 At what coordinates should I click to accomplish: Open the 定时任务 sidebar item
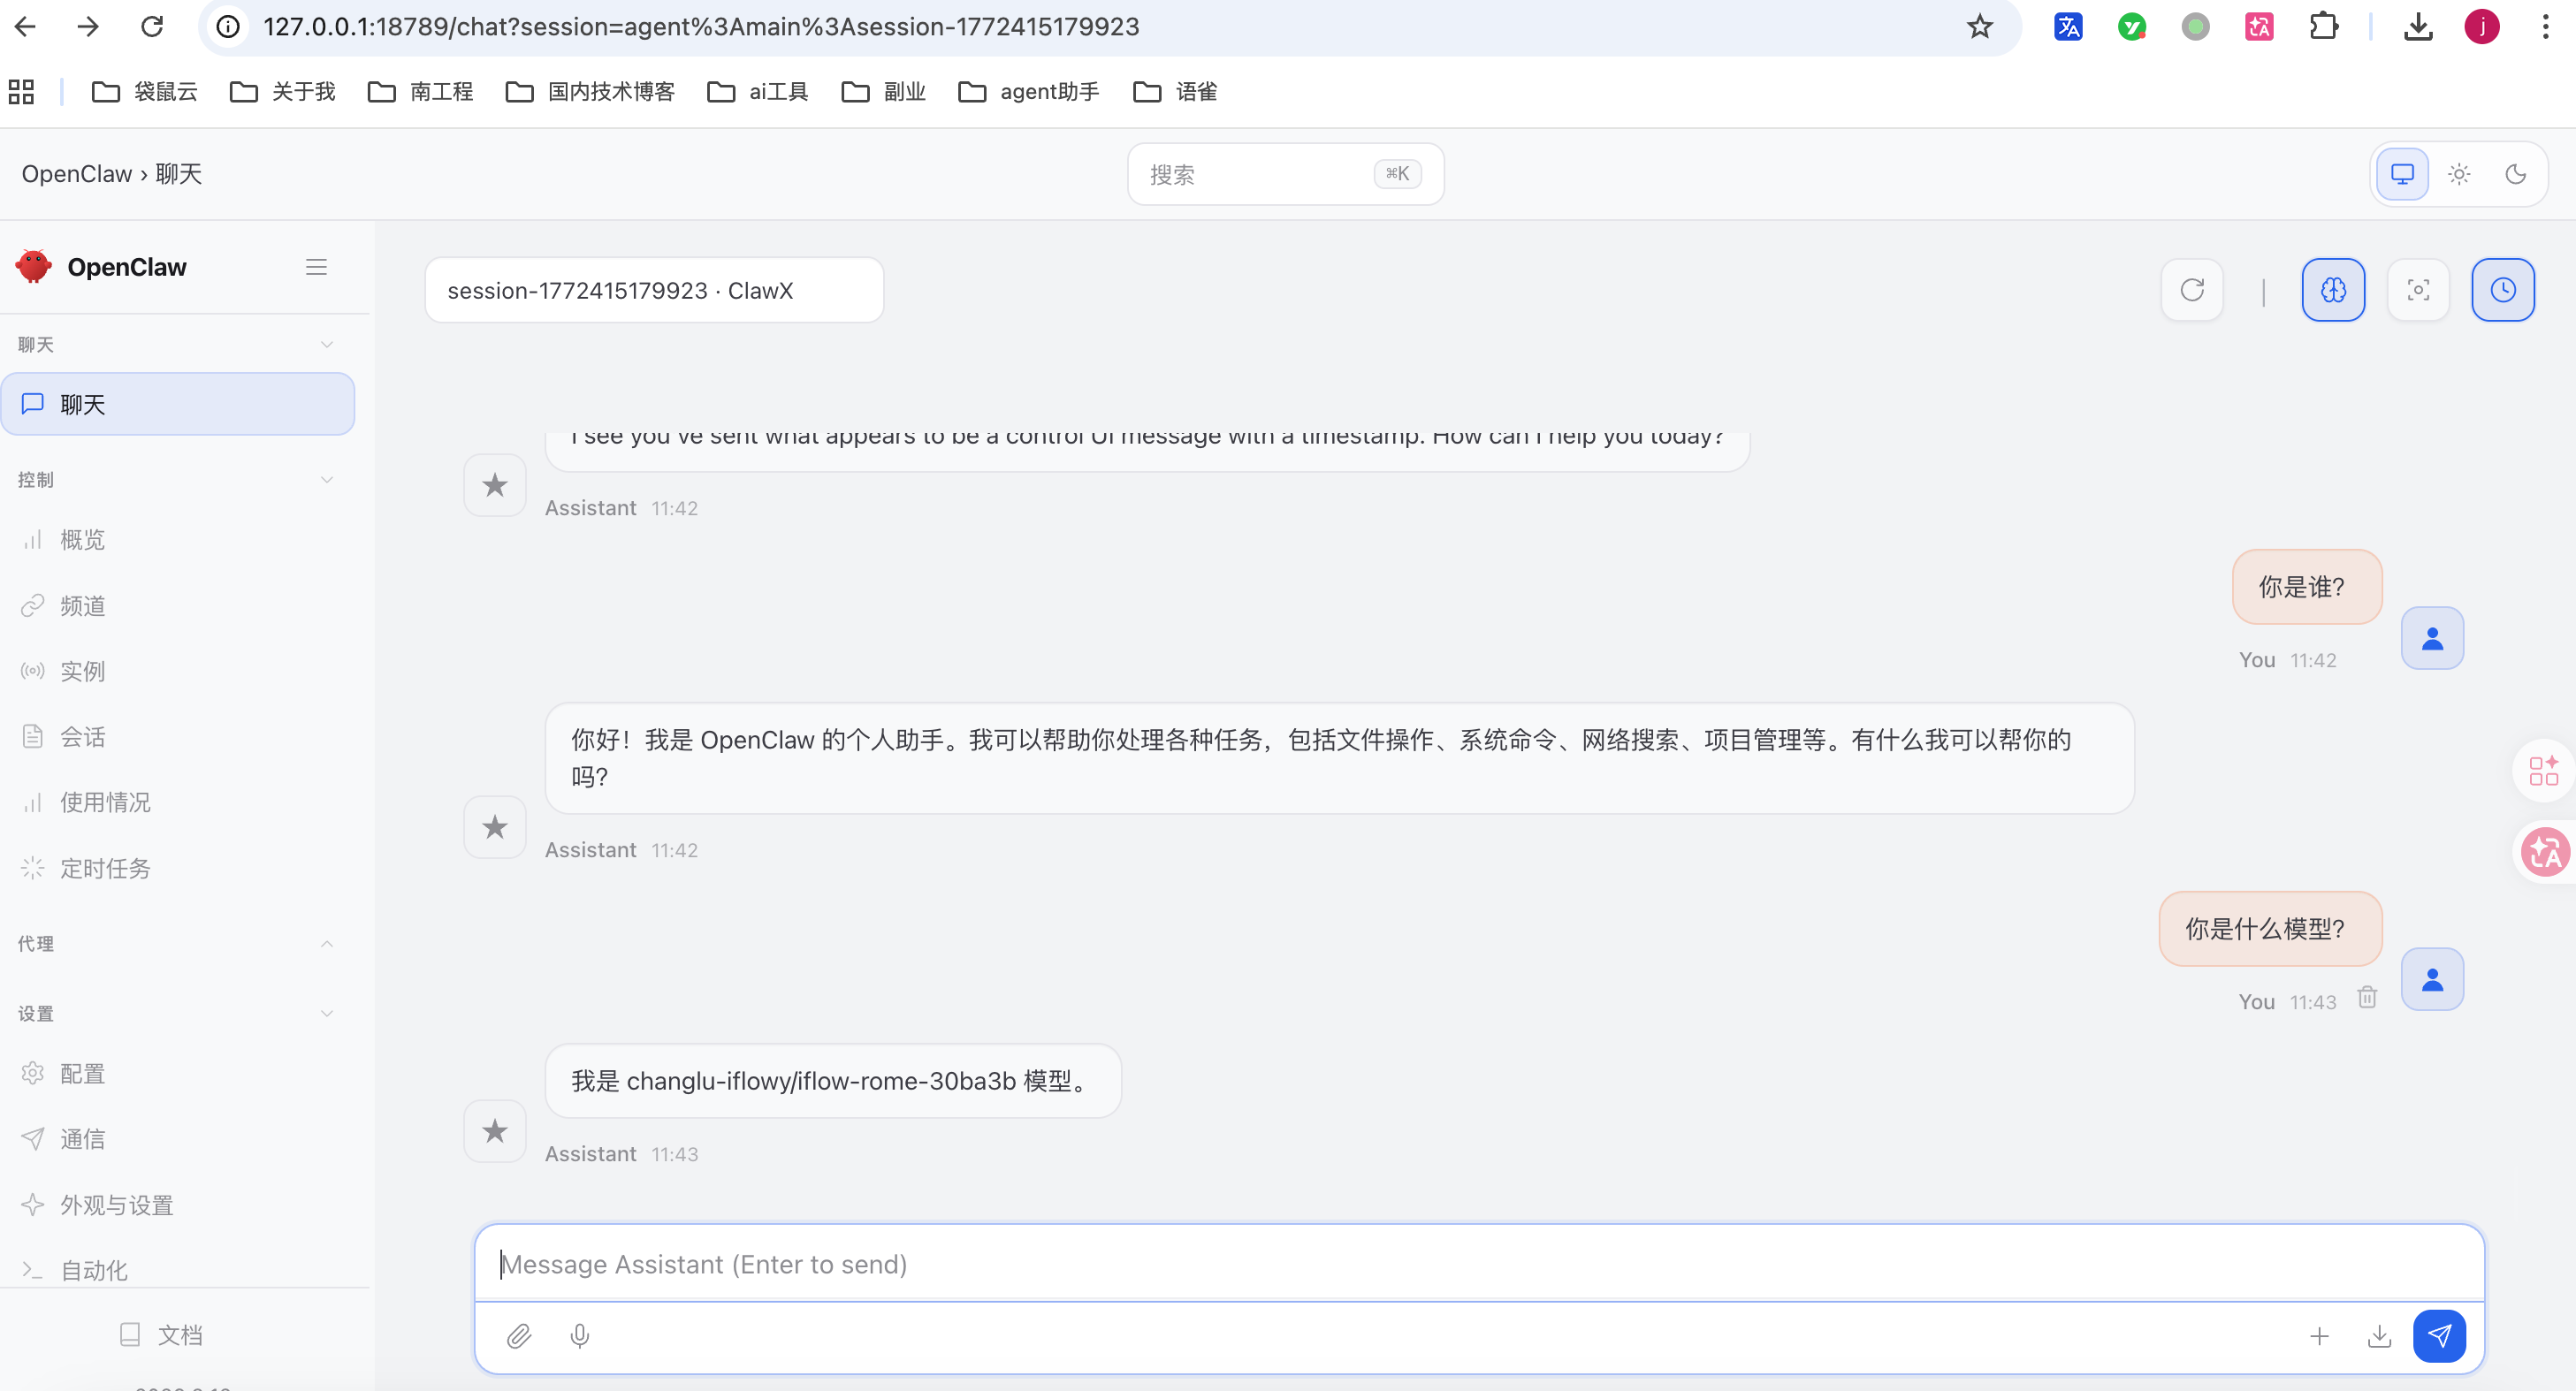click(104, 868)
